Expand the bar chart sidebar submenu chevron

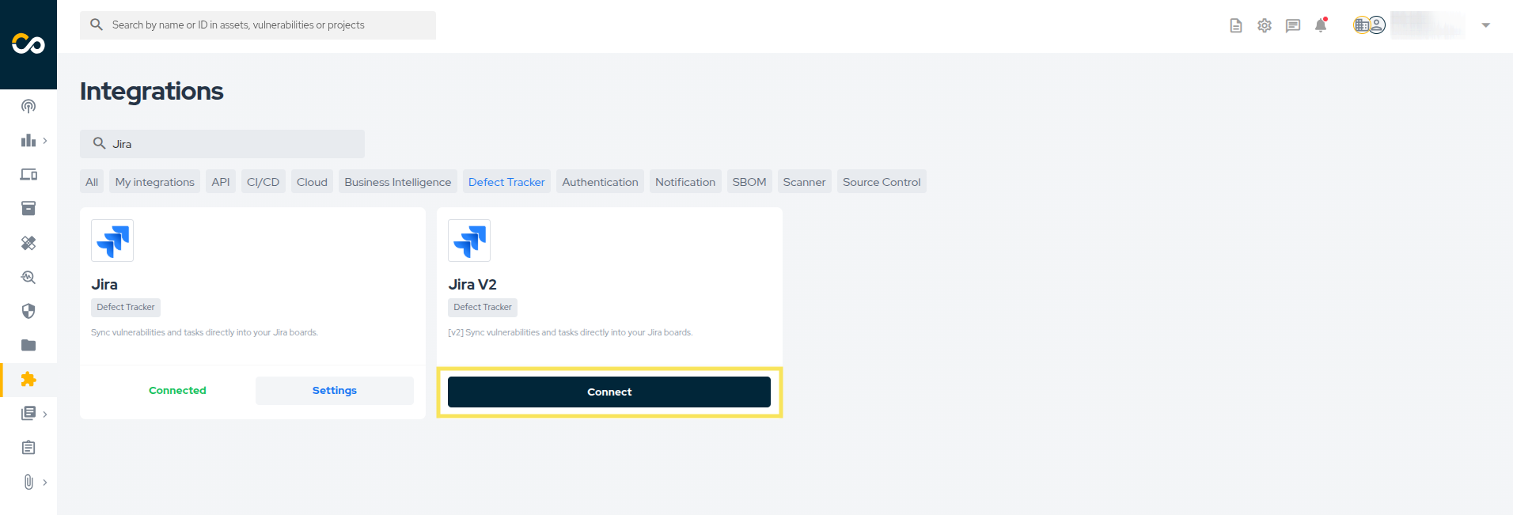(45, 141)
